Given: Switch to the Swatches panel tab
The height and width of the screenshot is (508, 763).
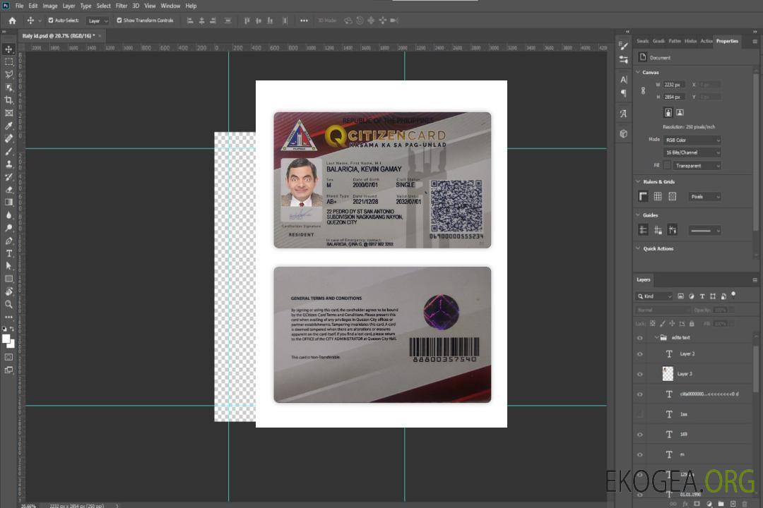Looking at the screenshot, I should pyautogui.click(x=642, y=41).
